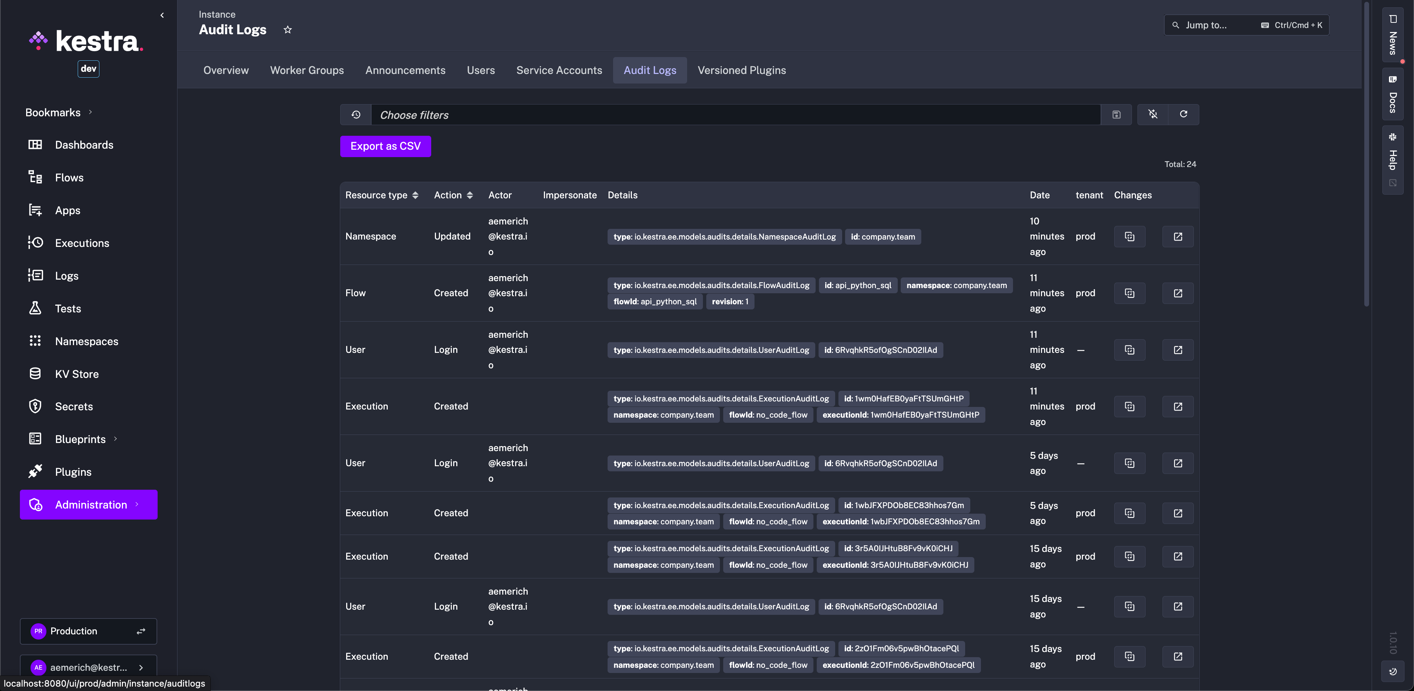Save the current filter
This screenshot has width=1414, height=691.
pyautogui.click(x=1116, y=114)
